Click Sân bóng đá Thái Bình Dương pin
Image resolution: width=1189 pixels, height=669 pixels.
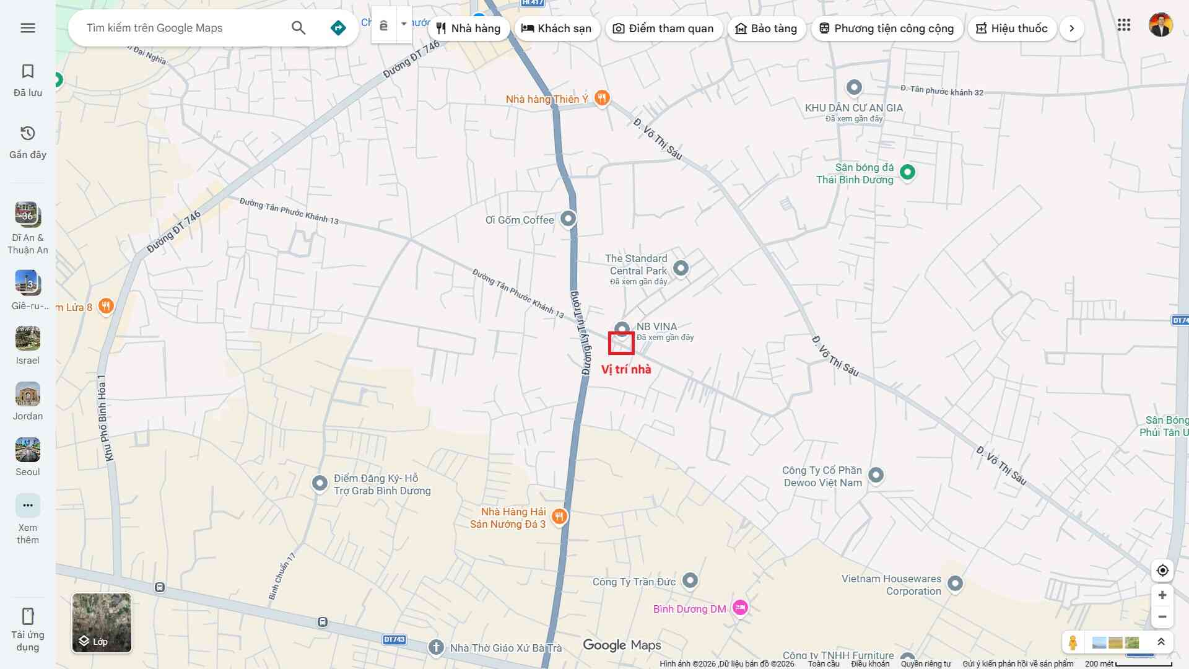click(x=907, y=172)
